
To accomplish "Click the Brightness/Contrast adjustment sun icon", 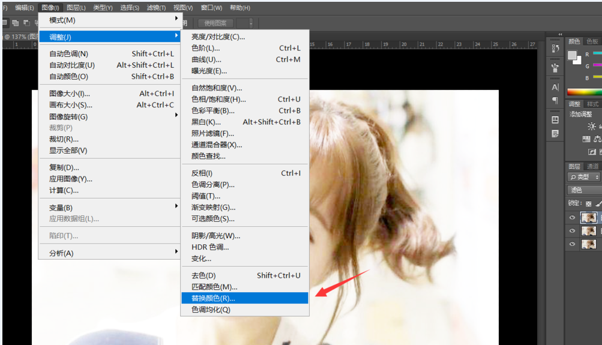I will click(592, 126).
